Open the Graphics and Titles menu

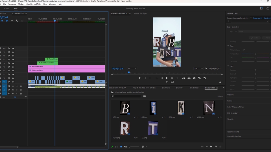pos(34,4)
